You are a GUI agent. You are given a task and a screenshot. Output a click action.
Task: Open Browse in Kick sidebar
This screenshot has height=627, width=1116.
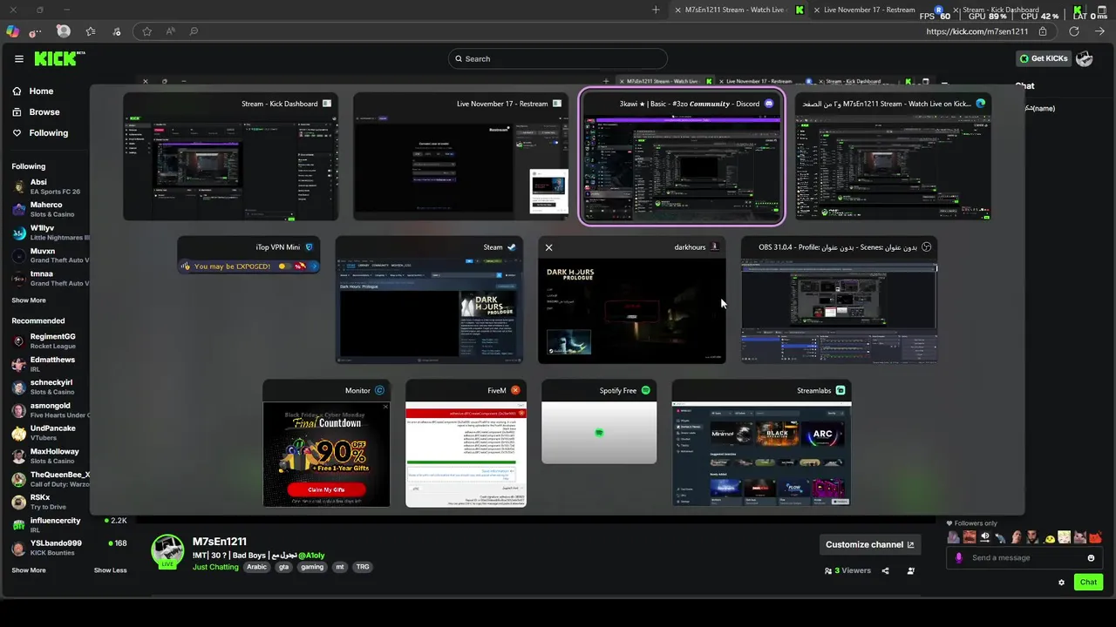click(x=37, y=112)
